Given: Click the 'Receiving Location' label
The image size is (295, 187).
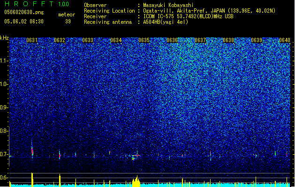Looking at the screenshot, I should 109,11.
